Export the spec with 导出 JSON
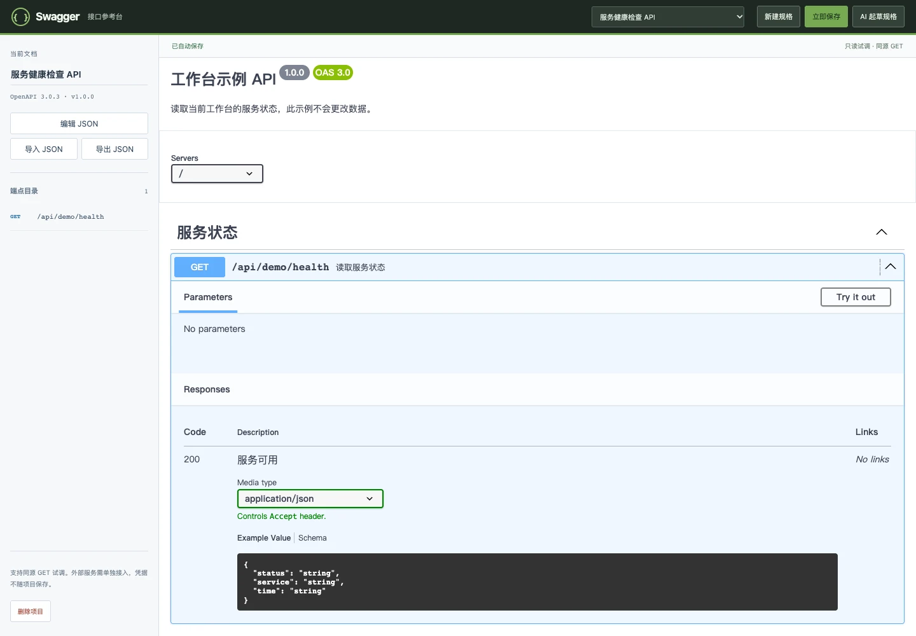This screenshot has height=636, width=916. 114,149
